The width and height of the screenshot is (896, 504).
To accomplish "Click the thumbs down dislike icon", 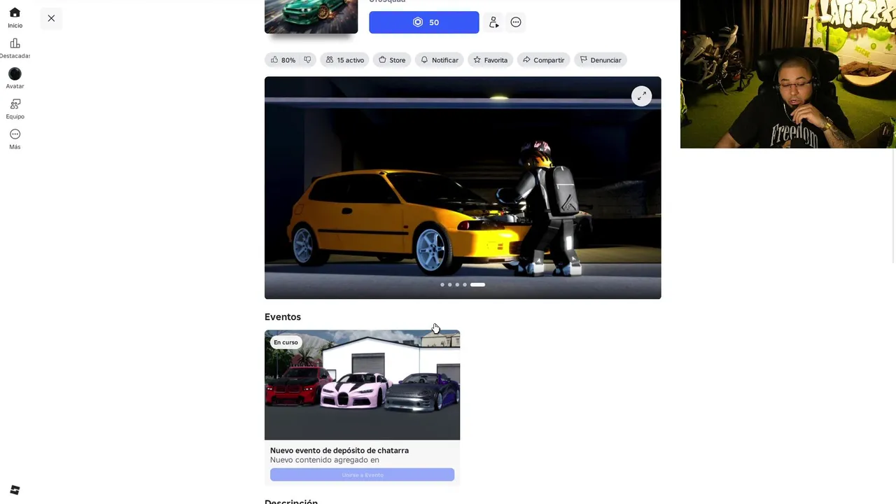I will [307, 60].
